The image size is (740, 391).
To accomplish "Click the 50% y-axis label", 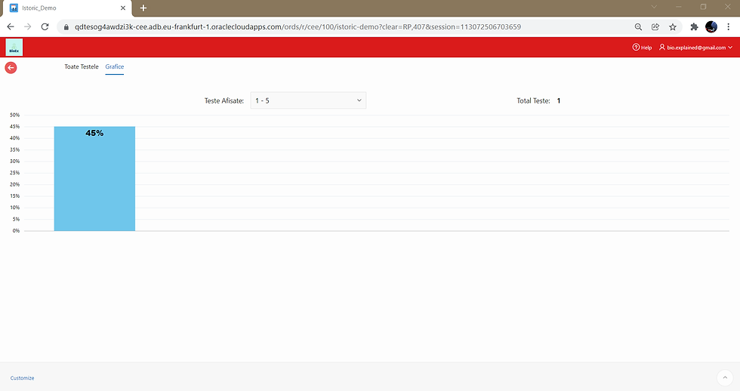I will tap(14, 115).
